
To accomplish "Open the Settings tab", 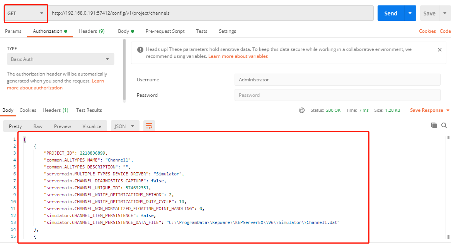I will [x=227, y=31].
